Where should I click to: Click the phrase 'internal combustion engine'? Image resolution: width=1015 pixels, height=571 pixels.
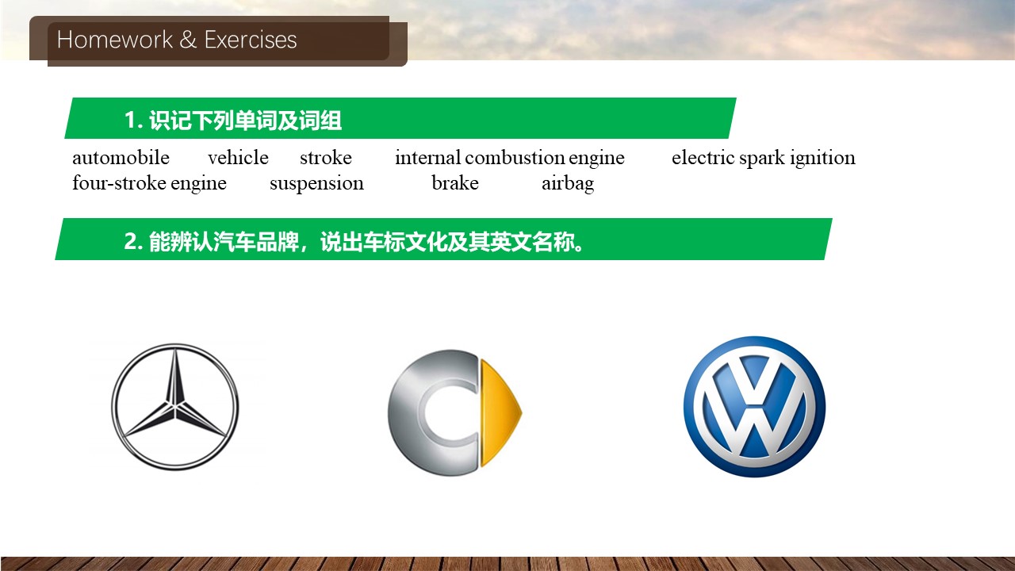click(x=510, y=158)
